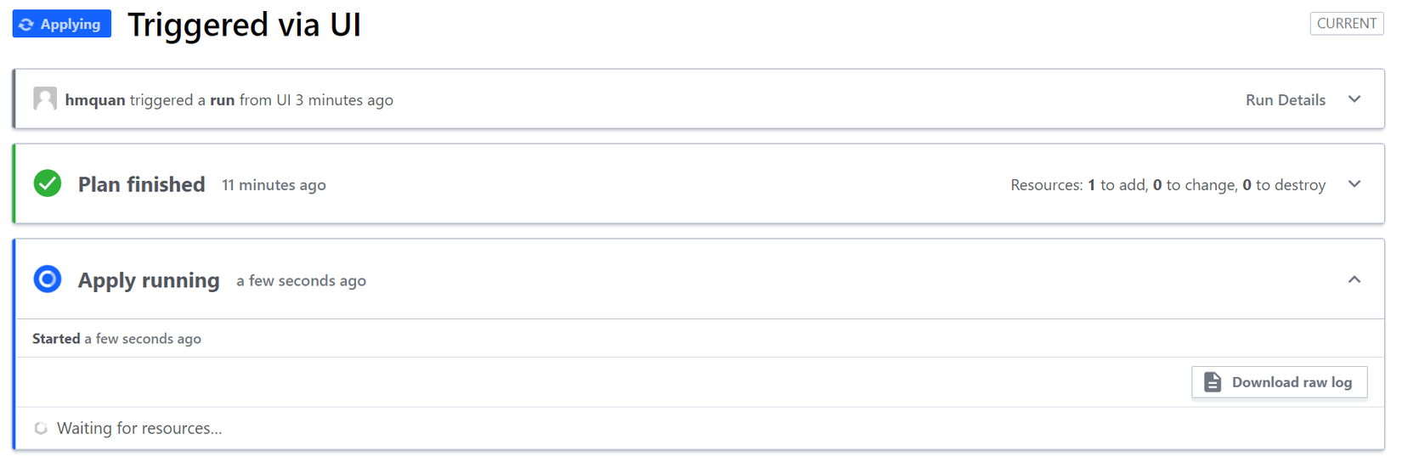Click the loading spinner beside Waiting for resources

(x=41, y=428)
